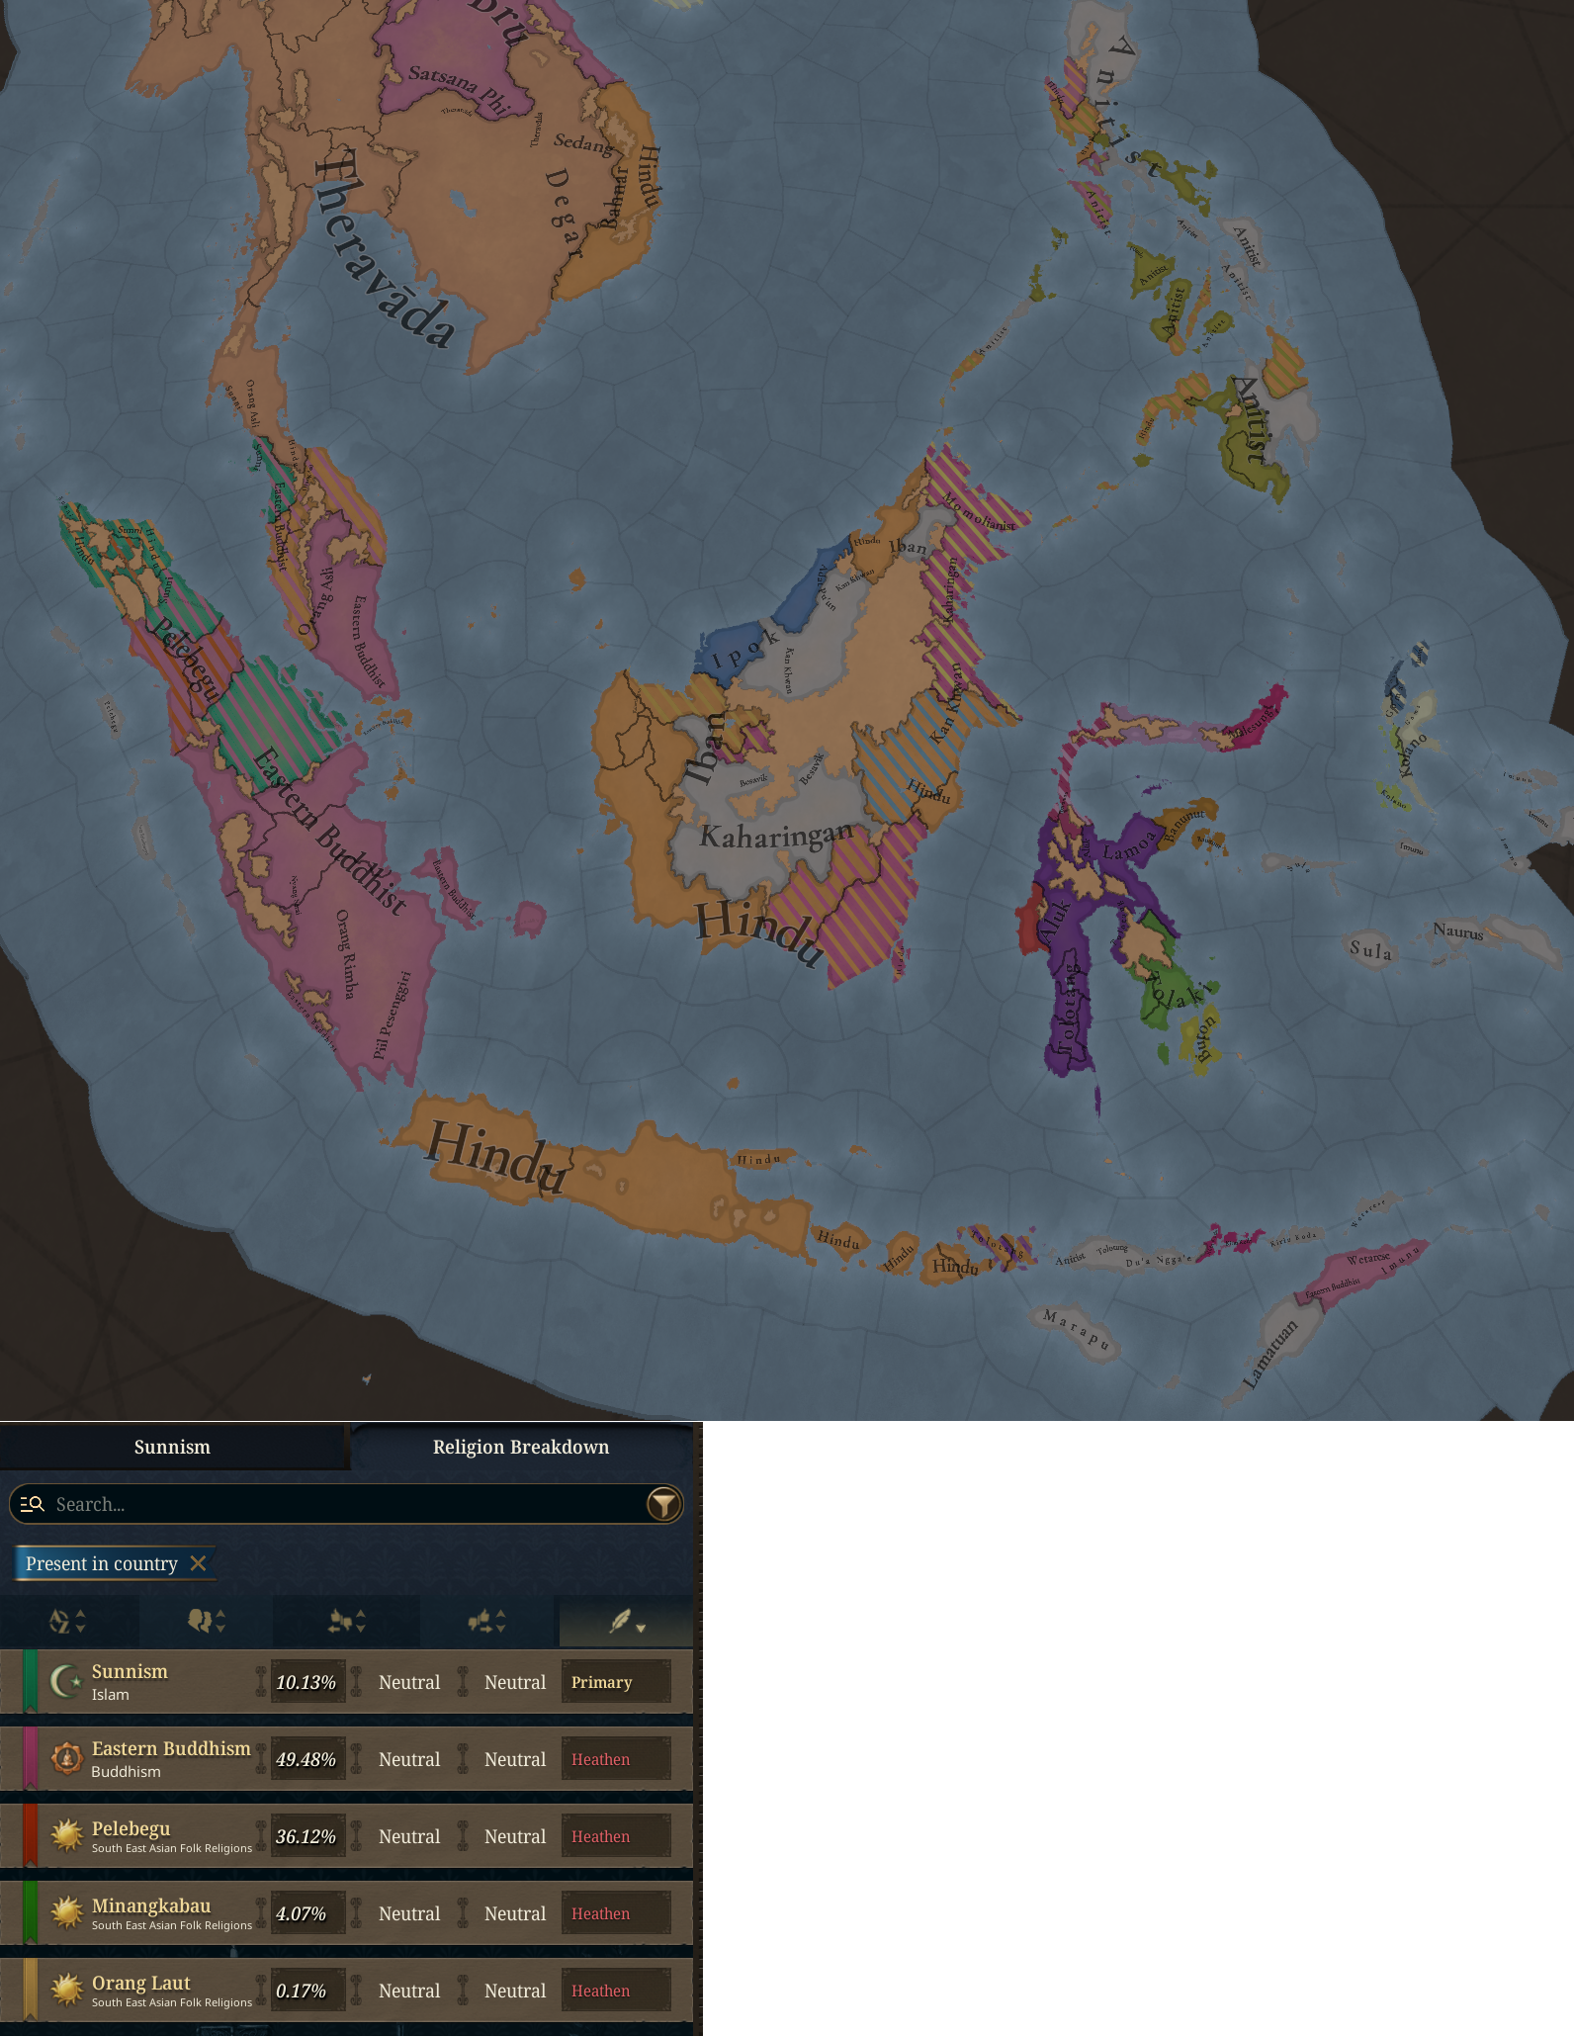Click the gold Orang Laut color ribbon
The width and height of the screenshot is (1574, 2037).
pos(31,1990)
